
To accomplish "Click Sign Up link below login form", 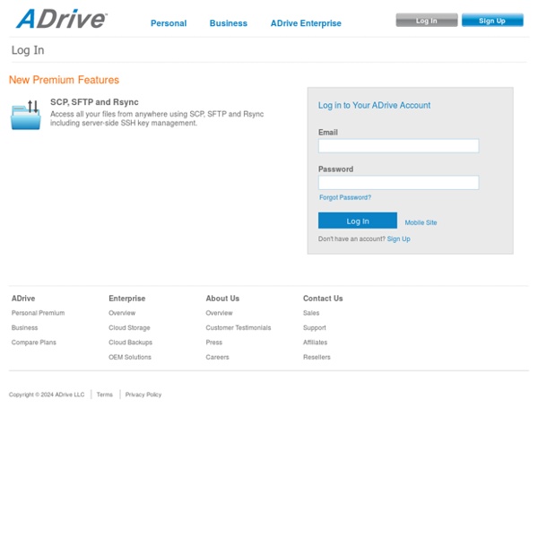I will pos(398,239).
